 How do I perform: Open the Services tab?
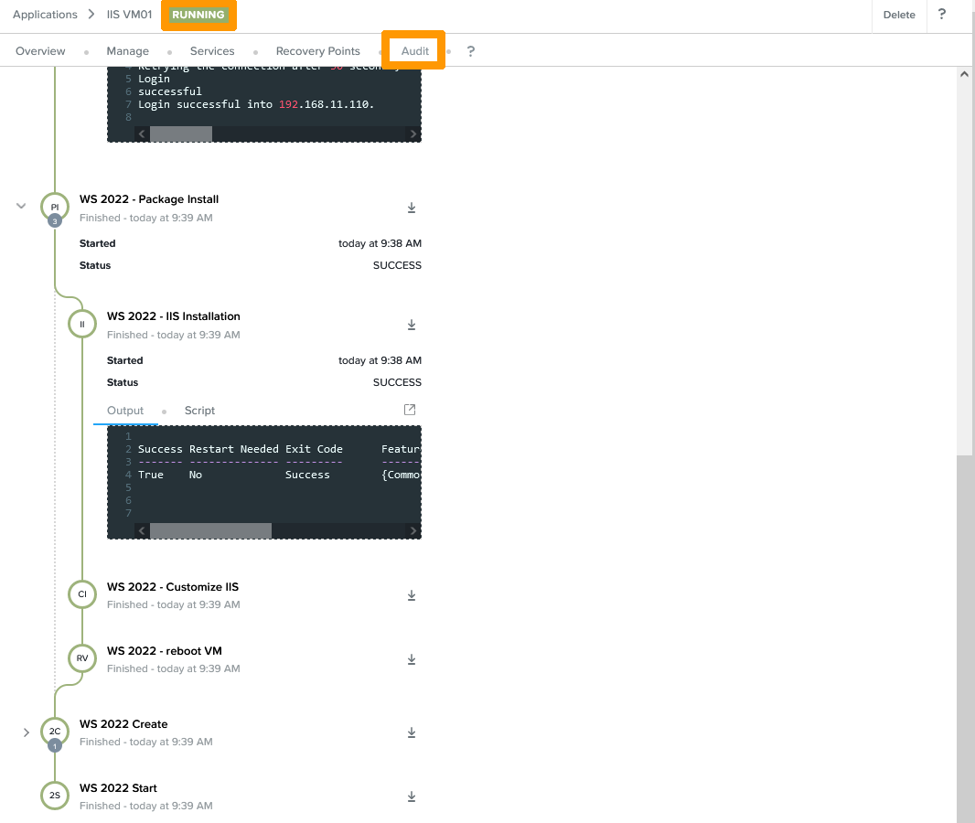(x=212, y=51)
